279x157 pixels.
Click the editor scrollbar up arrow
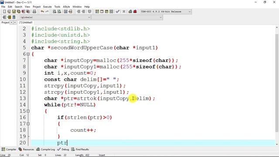pyautogui.click(x=277, y=27)
